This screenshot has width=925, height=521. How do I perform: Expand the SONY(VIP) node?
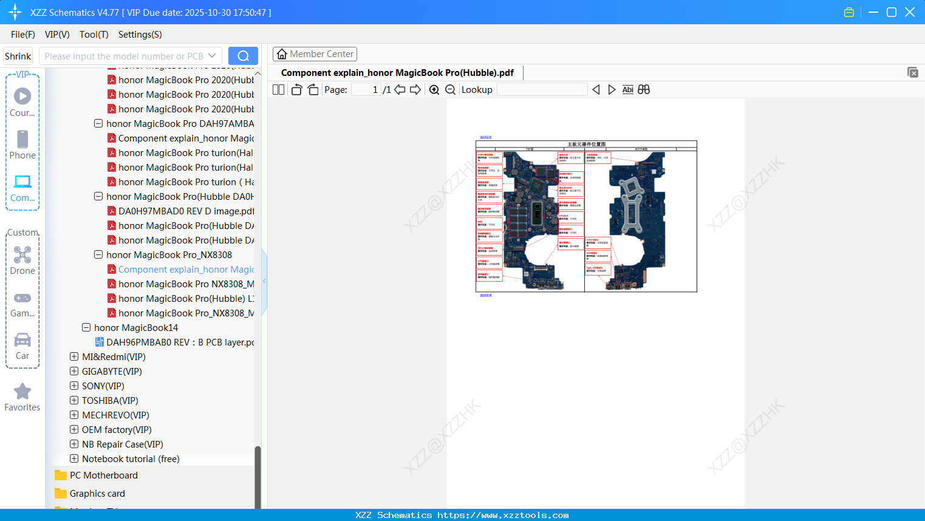[74, 386]
